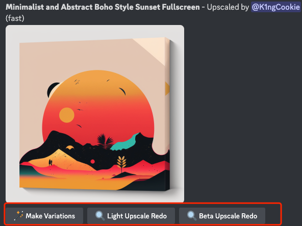This screenshot has width=302, height=226.
Task: Click the large red-orange gradient sun
Action: coord(98,108)
